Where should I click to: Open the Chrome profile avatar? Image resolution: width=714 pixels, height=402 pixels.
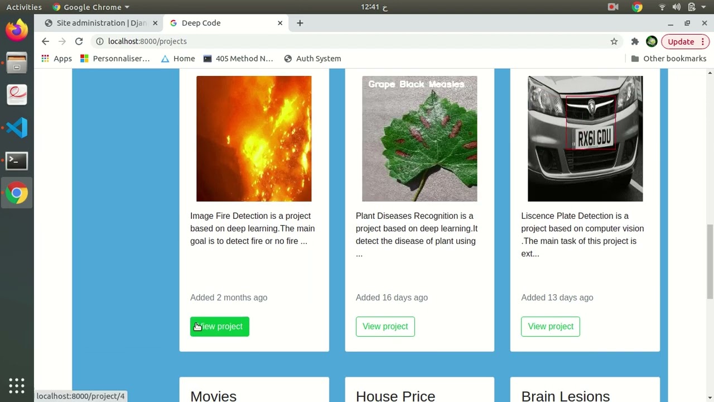click(x=652, y=41)
